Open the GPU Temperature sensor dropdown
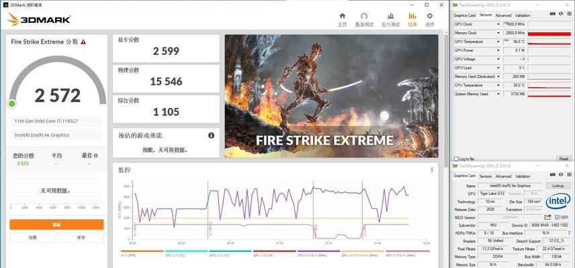 (x=498, y=42)
